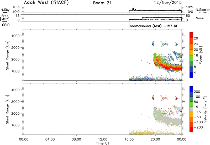Click the '08:00' time axis label
The height and width of the screenshot is (145, 210).
pos(76,140)
